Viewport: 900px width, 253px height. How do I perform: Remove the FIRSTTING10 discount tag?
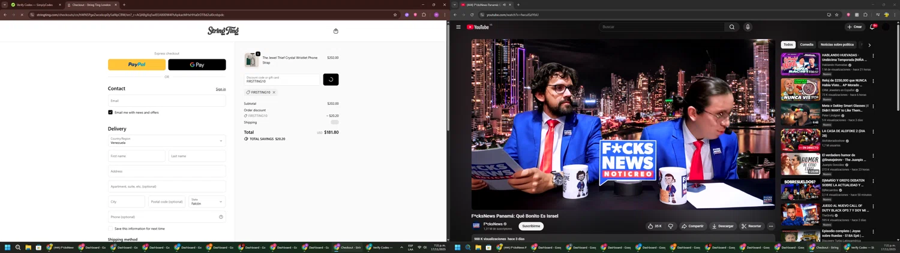click(x=274, y=92)
